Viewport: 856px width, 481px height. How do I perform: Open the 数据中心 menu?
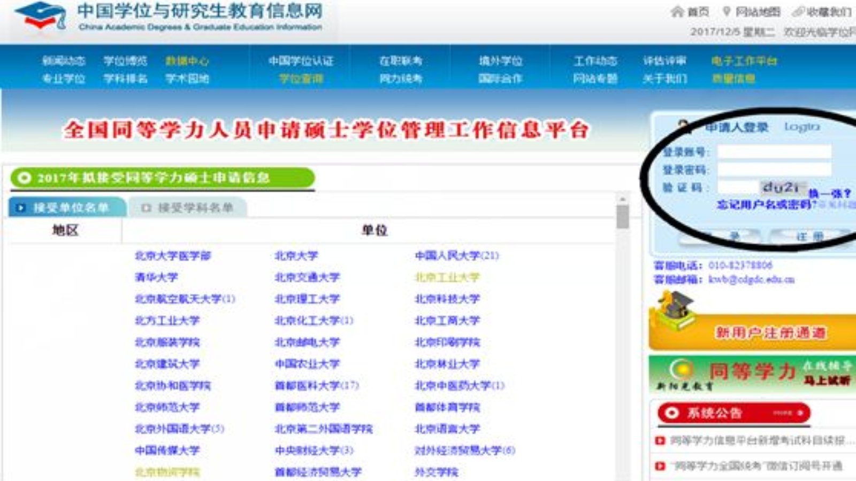click(x=187, y=61)
